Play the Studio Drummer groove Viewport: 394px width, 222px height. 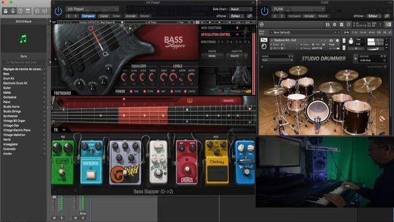click(355, 59)
